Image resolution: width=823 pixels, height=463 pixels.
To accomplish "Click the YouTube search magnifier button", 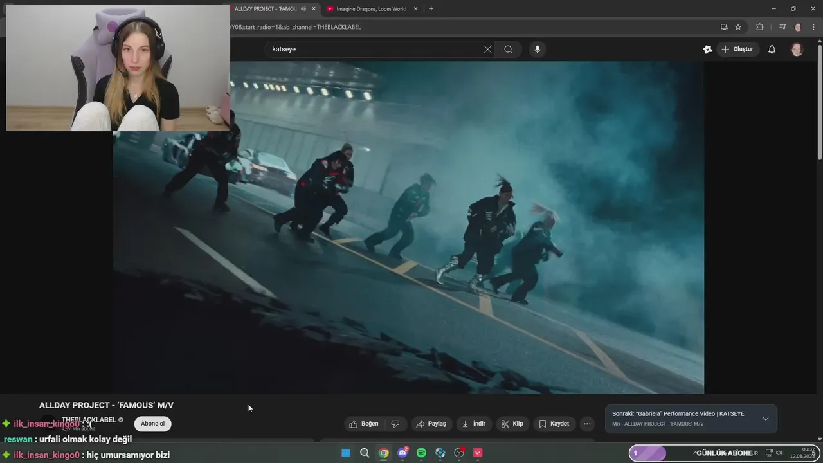I will pyautogui.click(x=508, y=50).
